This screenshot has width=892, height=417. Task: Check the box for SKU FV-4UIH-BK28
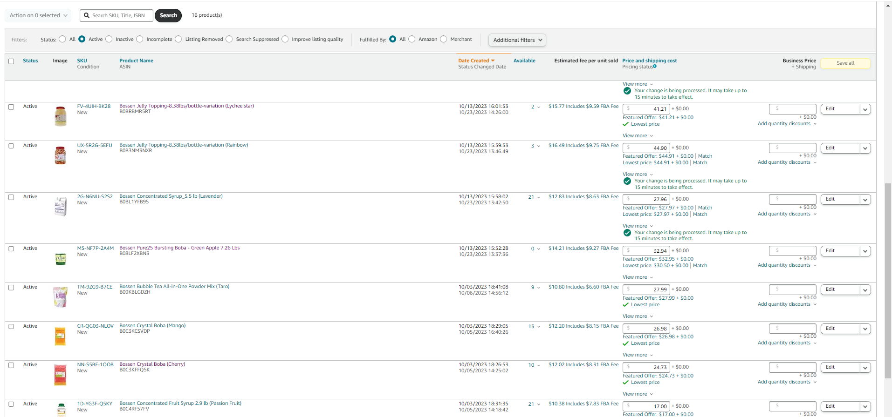click(x=11, y=107)
